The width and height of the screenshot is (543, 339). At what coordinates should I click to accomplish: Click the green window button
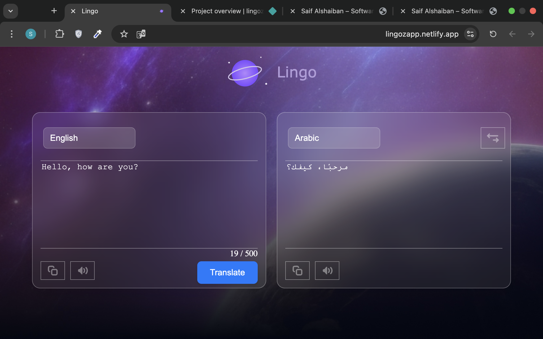tap(512, 11)
